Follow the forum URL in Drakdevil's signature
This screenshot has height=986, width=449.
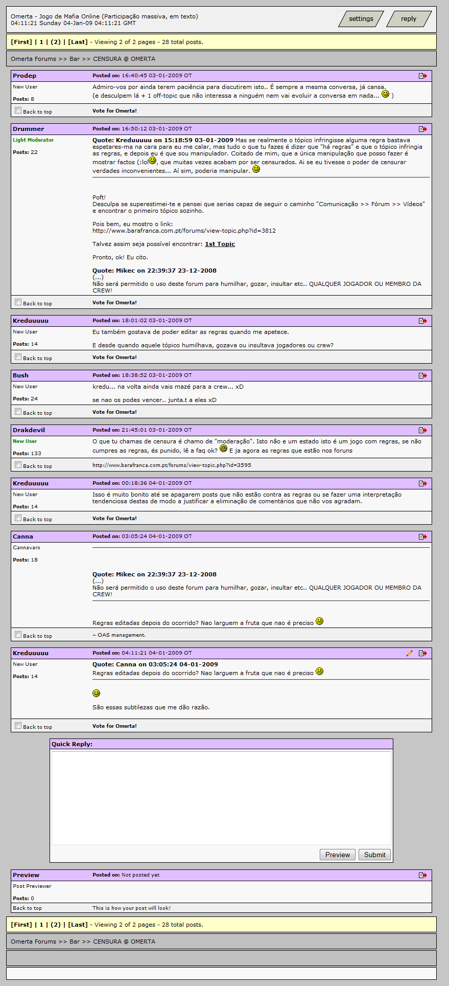[x=172, y=465]
